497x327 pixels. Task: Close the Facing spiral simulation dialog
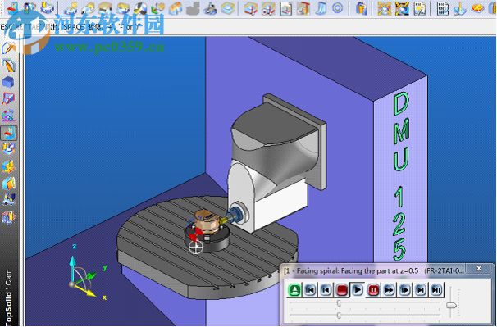tap(479, 269)
